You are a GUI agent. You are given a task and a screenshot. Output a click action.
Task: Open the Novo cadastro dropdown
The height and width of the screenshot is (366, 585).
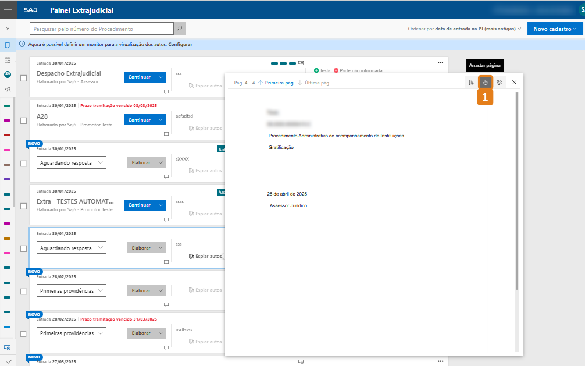point(554,29)
